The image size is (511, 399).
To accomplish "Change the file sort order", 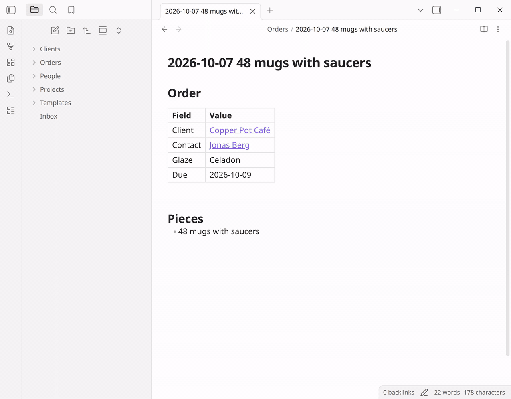I will coord(87,30).
